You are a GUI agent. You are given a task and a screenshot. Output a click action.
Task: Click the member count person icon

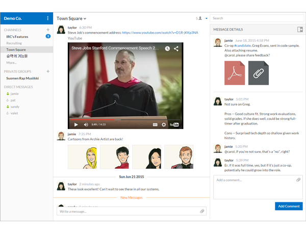click(200, 18)
